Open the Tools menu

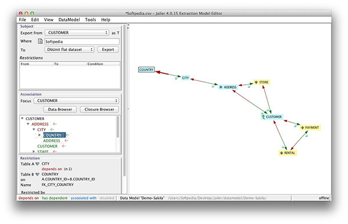pyautogui.click(x=90, y=20)
